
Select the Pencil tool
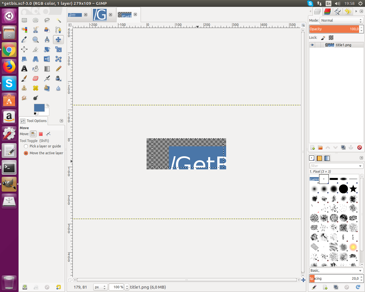tap(58, 69)
